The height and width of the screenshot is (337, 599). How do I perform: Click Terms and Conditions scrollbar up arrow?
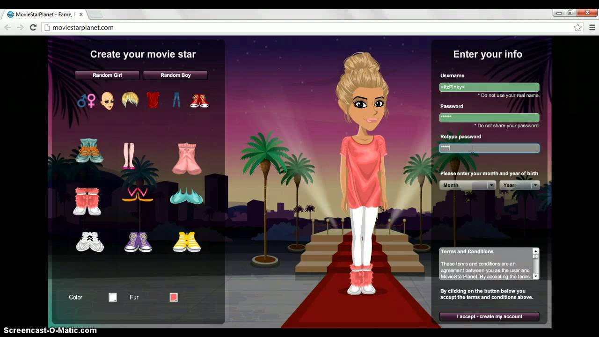click(x=536, y=251)
